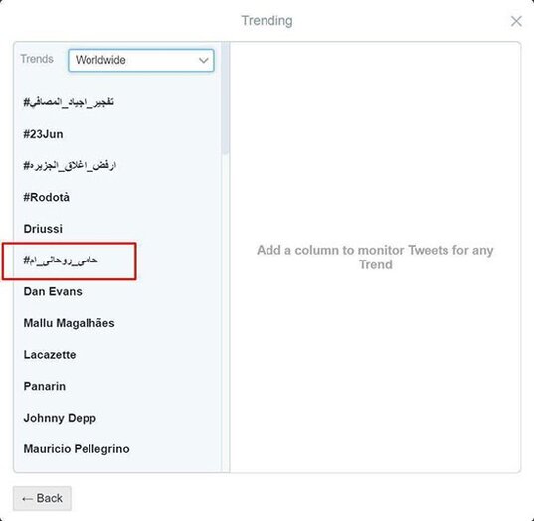Click the Trends label beside the dropdown
Screen dimensions: 534x521
coord(37,59)
